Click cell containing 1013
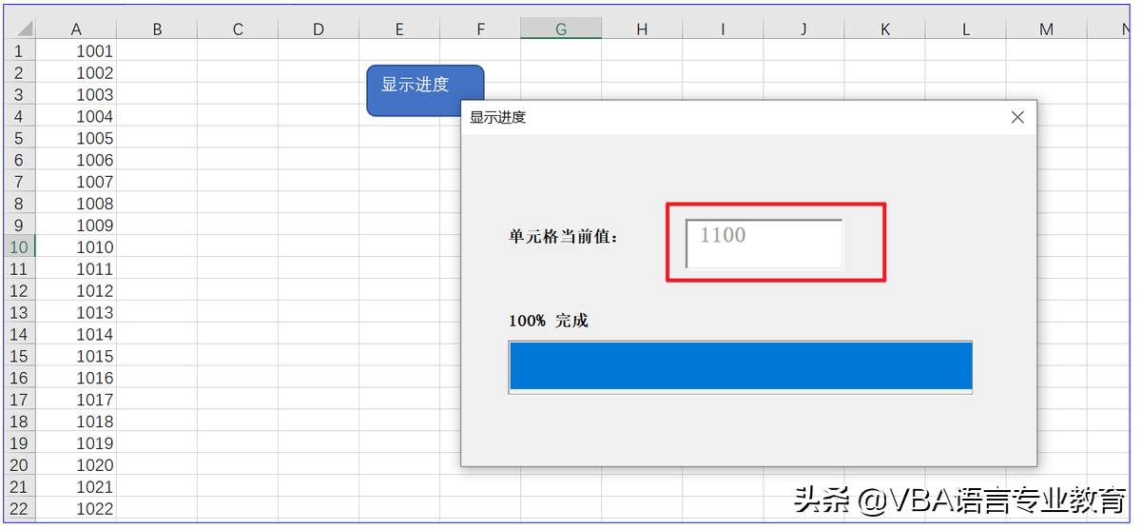This screenshot has width=1141, height=530. (x=76, y=312)
